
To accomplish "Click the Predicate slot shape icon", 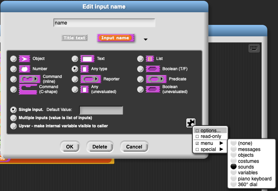I will click(x=156, y=79).
